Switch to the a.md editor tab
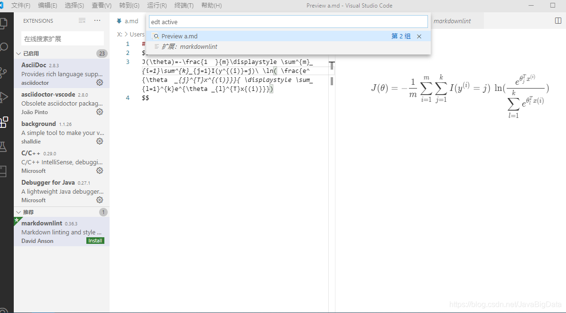566x313 pixels. (x=128, y=21)
